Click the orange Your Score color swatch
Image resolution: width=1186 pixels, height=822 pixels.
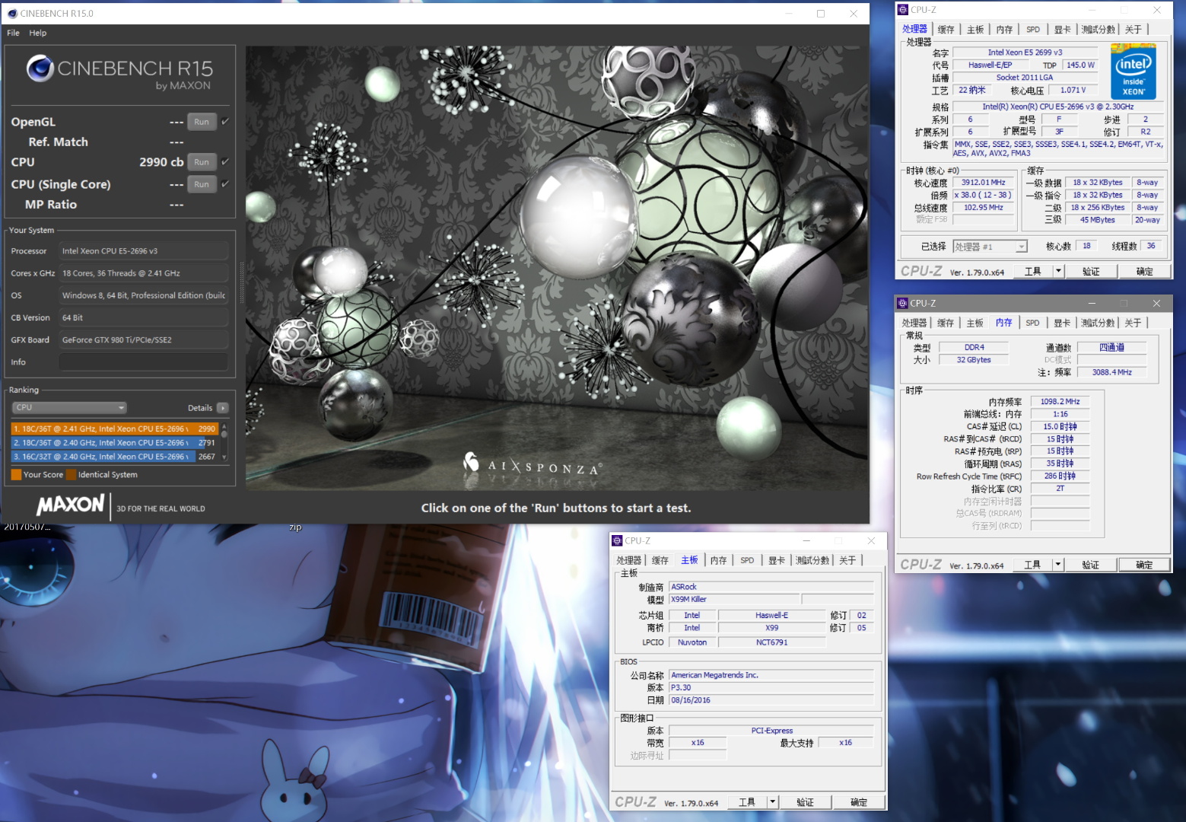pyautogui.click(x=16, y=475)
